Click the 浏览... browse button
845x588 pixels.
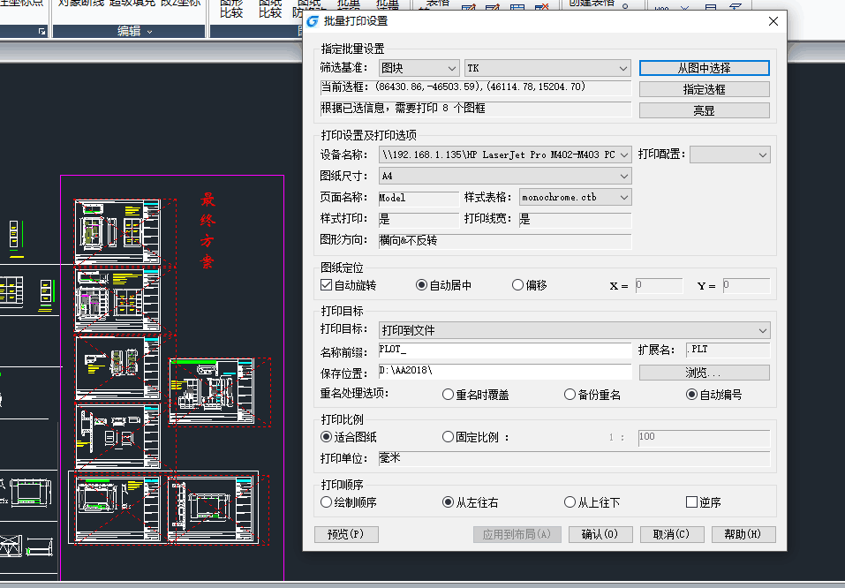pos(704,373)
